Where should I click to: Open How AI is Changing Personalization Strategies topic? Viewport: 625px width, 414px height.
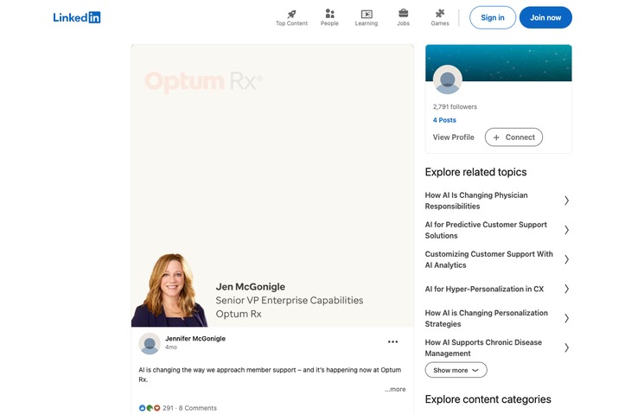click(x=487, y=318)
